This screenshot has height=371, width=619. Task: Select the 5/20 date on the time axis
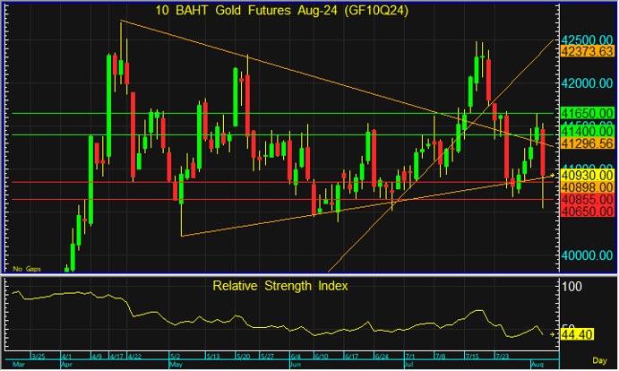tap(243, 357)
